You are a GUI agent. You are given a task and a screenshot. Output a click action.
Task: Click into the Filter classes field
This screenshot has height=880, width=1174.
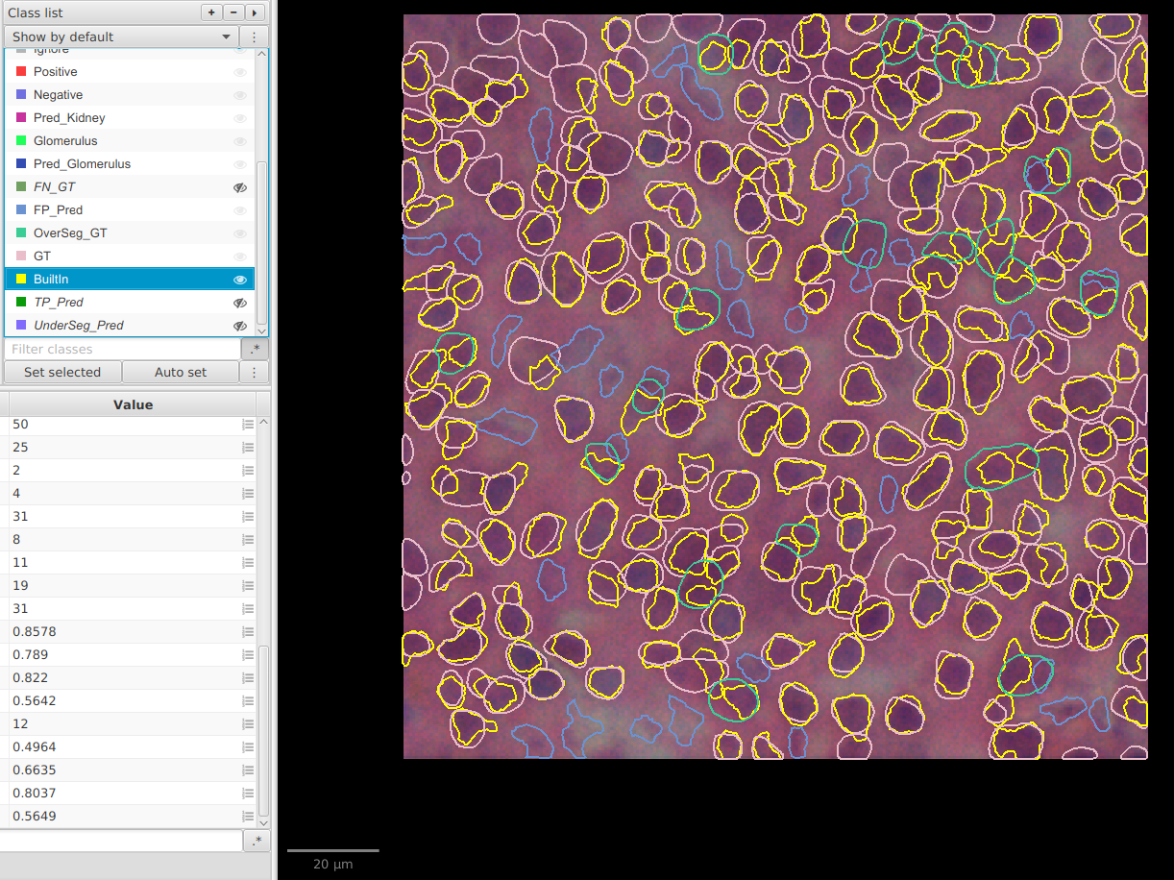121,349
